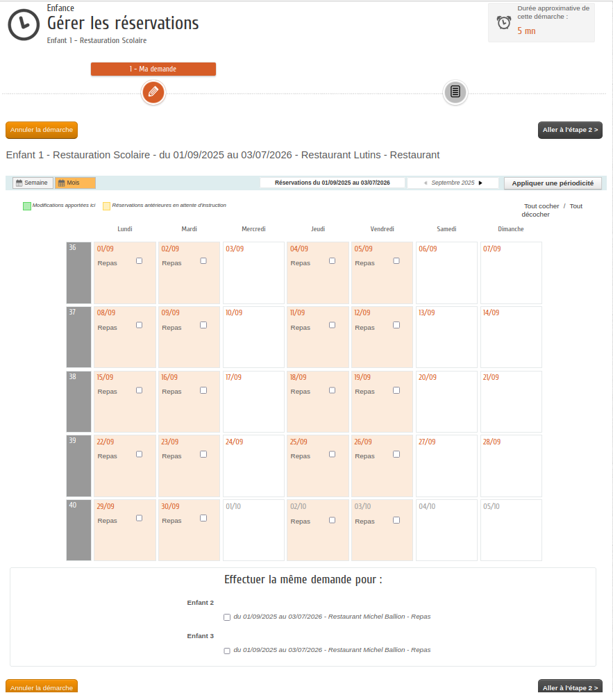This screenshot has width=613, height=693.
Task: Click the Jeudi column header
Action: tap(318, 229)
